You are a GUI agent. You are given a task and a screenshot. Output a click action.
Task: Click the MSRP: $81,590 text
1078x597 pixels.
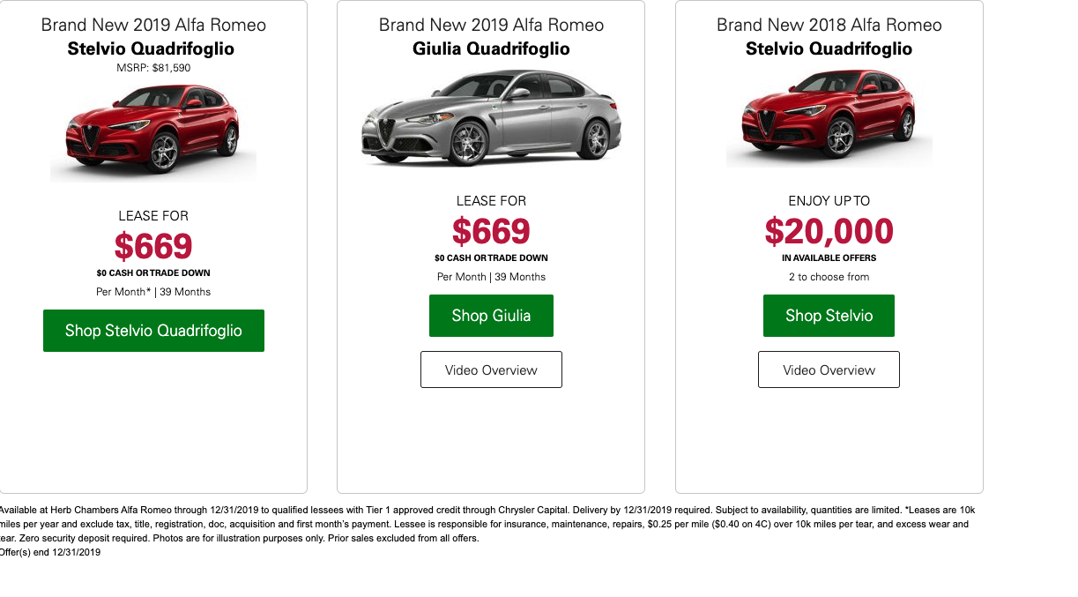153,68
